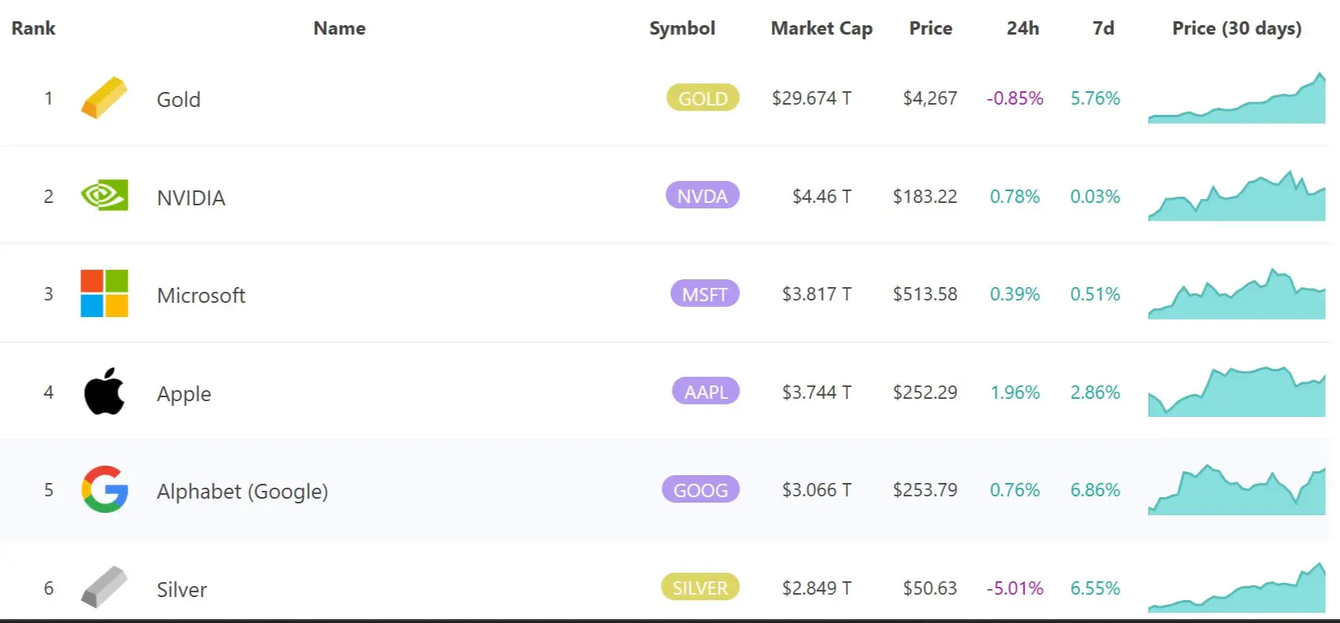Click NVIDIA price $183.22
This screenshot has width=1340, height=623.
point(925,197)
